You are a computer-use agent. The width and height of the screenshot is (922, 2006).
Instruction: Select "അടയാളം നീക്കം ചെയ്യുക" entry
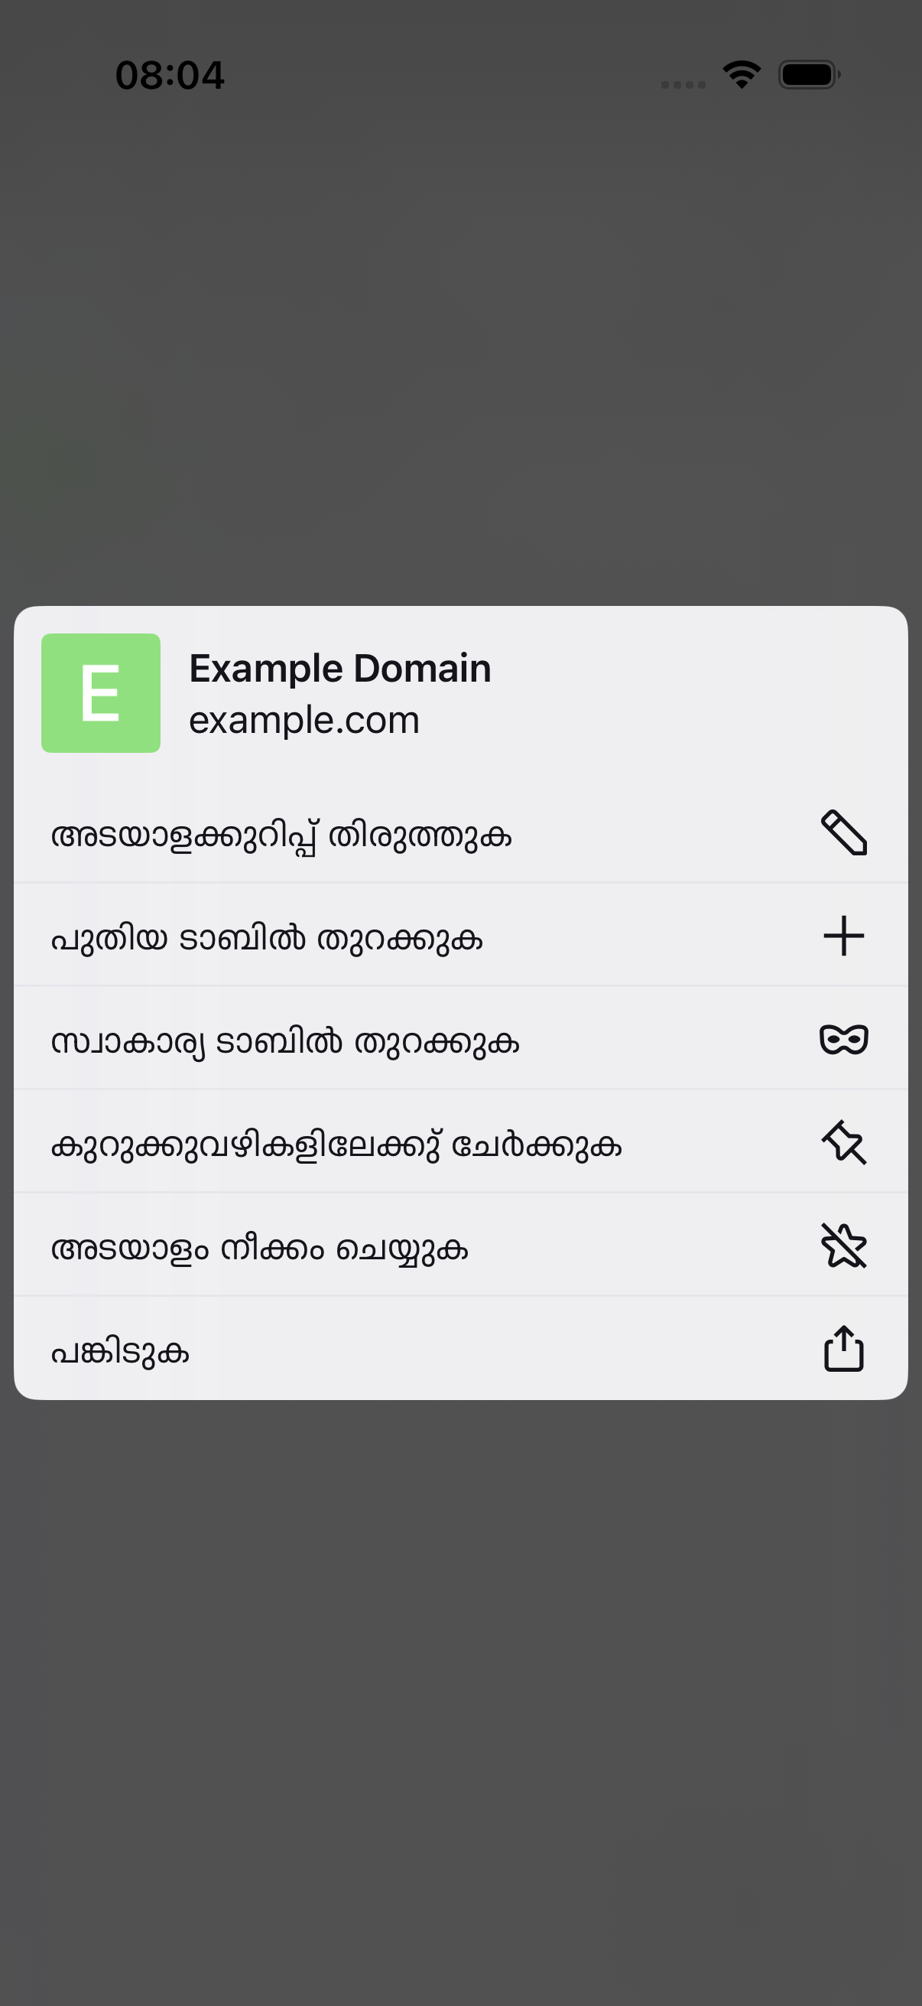click(460, 1246)
